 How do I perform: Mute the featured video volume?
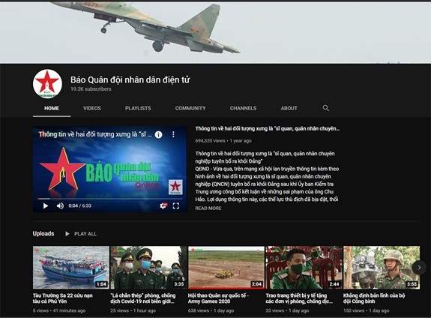pos(60,205)
